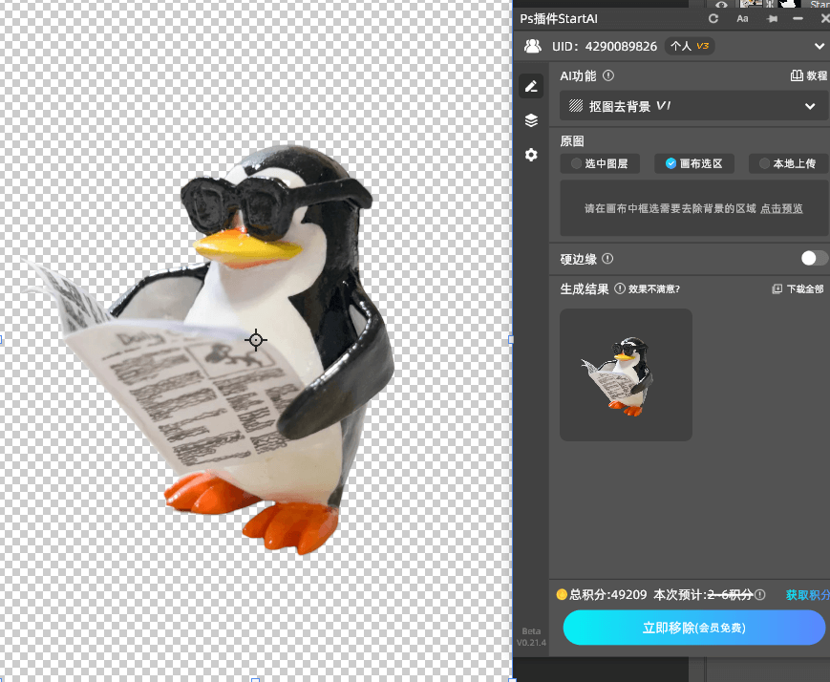This screenshot has height=682, width=830.
Task: Click the Aa font size icon
Action: click(742, 18)
